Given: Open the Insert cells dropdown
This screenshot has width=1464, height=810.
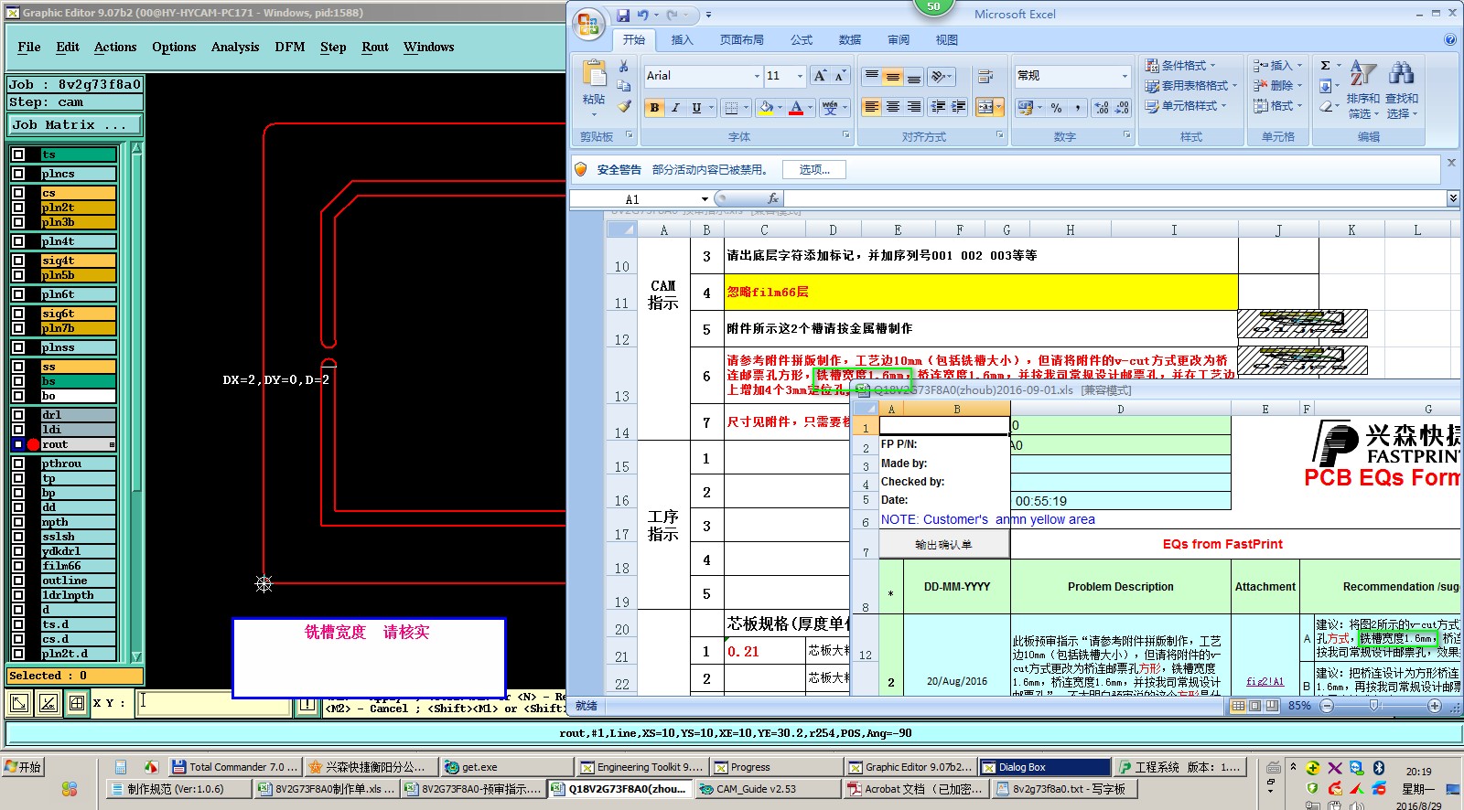Looking at the screenshot, I should coord(1277,66).
